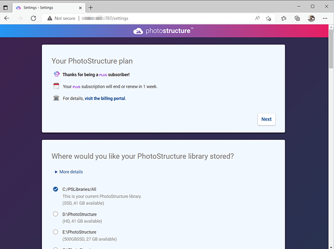Open the tab actions menu icon
This screenshot has height=249, width=334.
coord(5,7)
